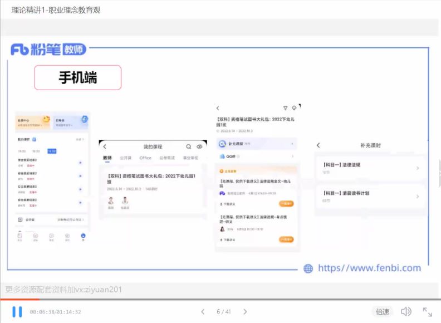
Task: Open the 资格笔试图书大礼包 course card
Action: click(x=151, y=190)
